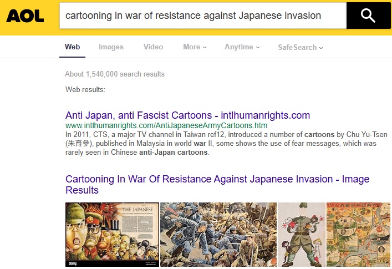Viewport: 392px width, 269px height.
Task: Switch to the Images tab
Action: 111,47
